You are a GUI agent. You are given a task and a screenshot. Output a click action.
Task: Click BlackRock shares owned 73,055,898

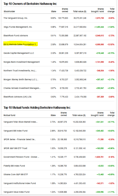click(x=63, y=36)
